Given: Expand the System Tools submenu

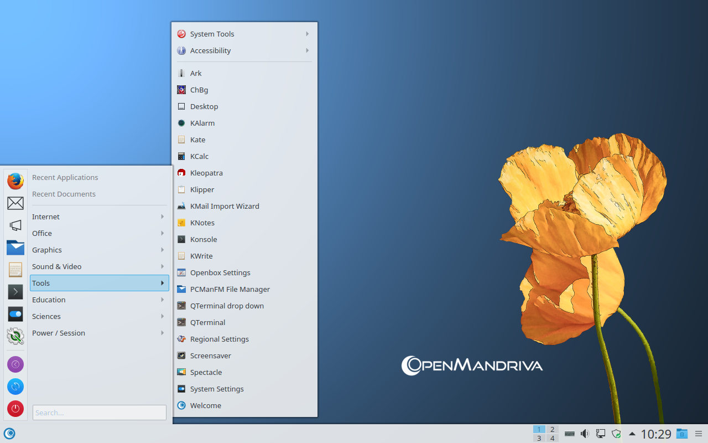Looking at the screenshot, I should pos(244,34).
